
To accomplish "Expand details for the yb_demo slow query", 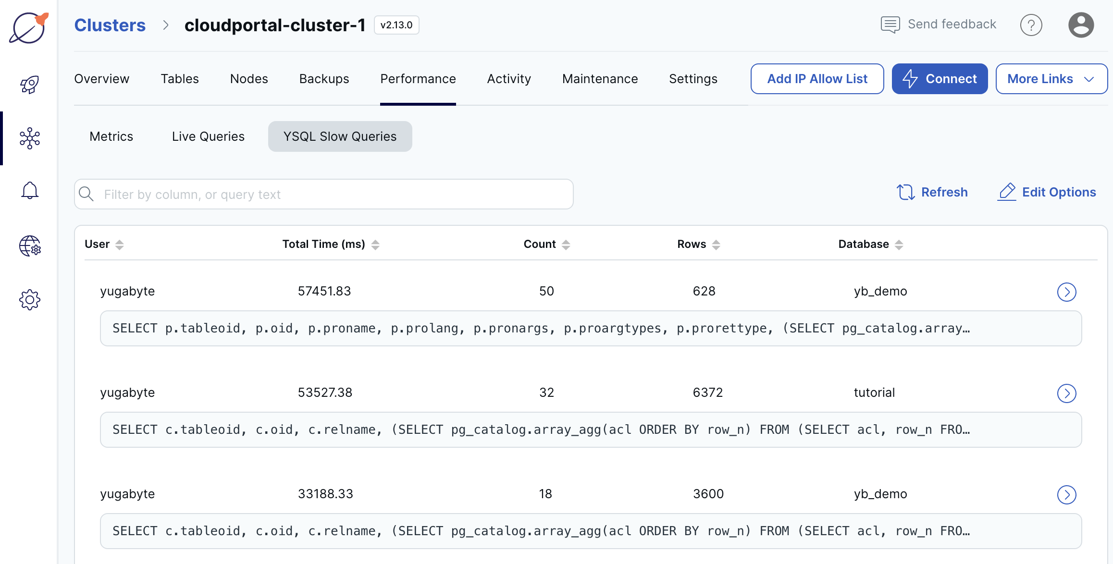I will [1067, 292].
